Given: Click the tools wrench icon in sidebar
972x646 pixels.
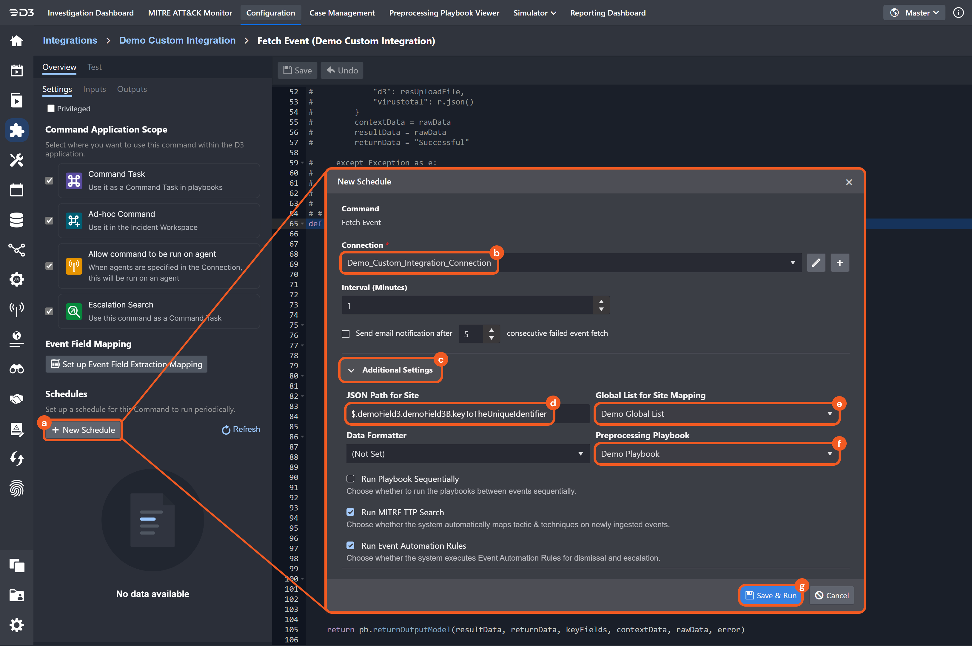Looking at the screenshot, I should [x=16, y=160].
